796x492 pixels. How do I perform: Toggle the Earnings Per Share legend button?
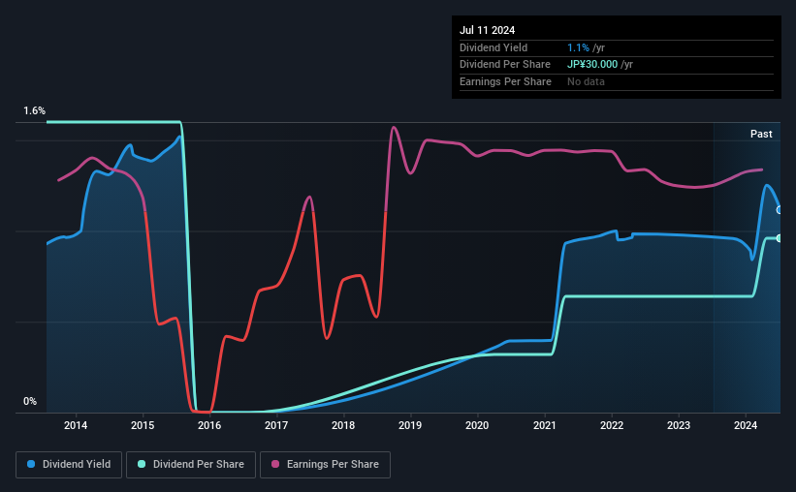pyautogui.click(x=325, y=465)
